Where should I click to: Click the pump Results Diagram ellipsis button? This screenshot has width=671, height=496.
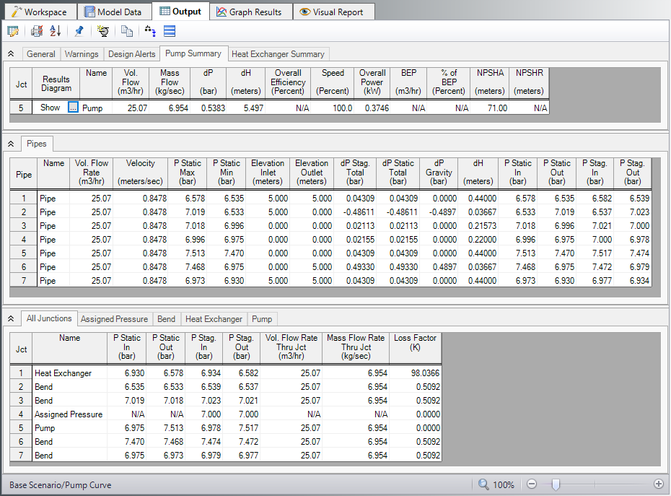click(73, 108)
